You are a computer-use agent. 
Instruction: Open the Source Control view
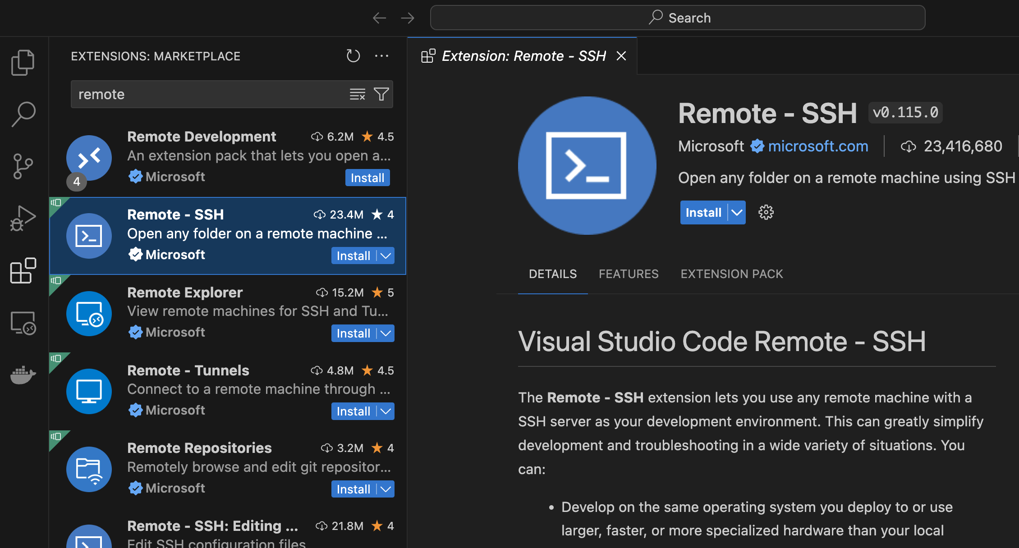pos(23,165)
